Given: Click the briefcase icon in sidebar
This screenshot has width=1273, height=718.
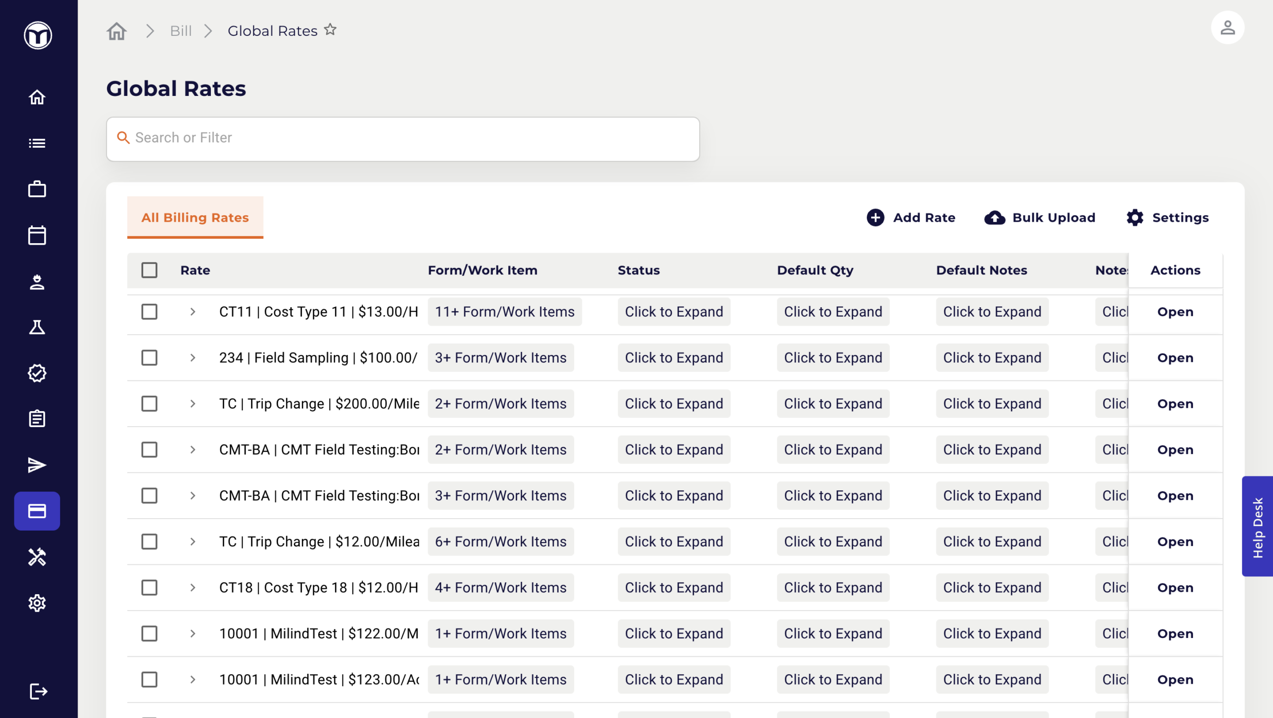Looking at the screenshot, I should pyautogui.click(x=37, y=189).
